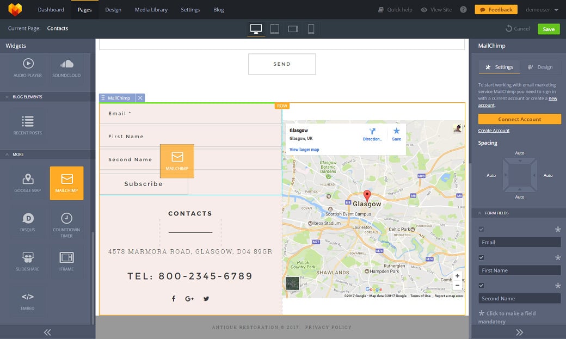Toggle the First Name field checkbox
Screen dimensions: 566x339
click(481, 257)
